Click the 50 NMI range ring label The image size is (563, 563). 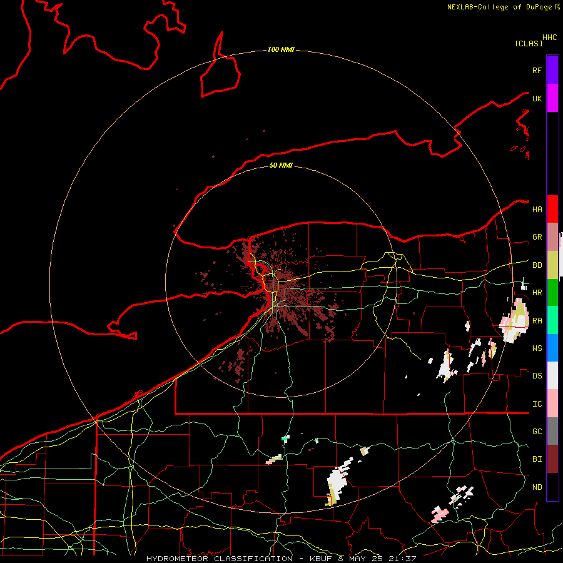tap(281, 165)
